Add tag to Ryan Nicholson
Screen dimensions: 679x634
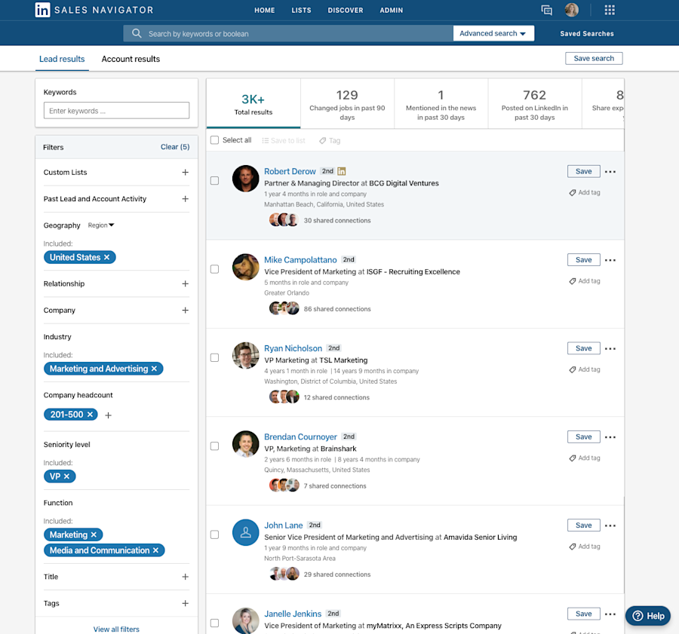coord(585,369)
